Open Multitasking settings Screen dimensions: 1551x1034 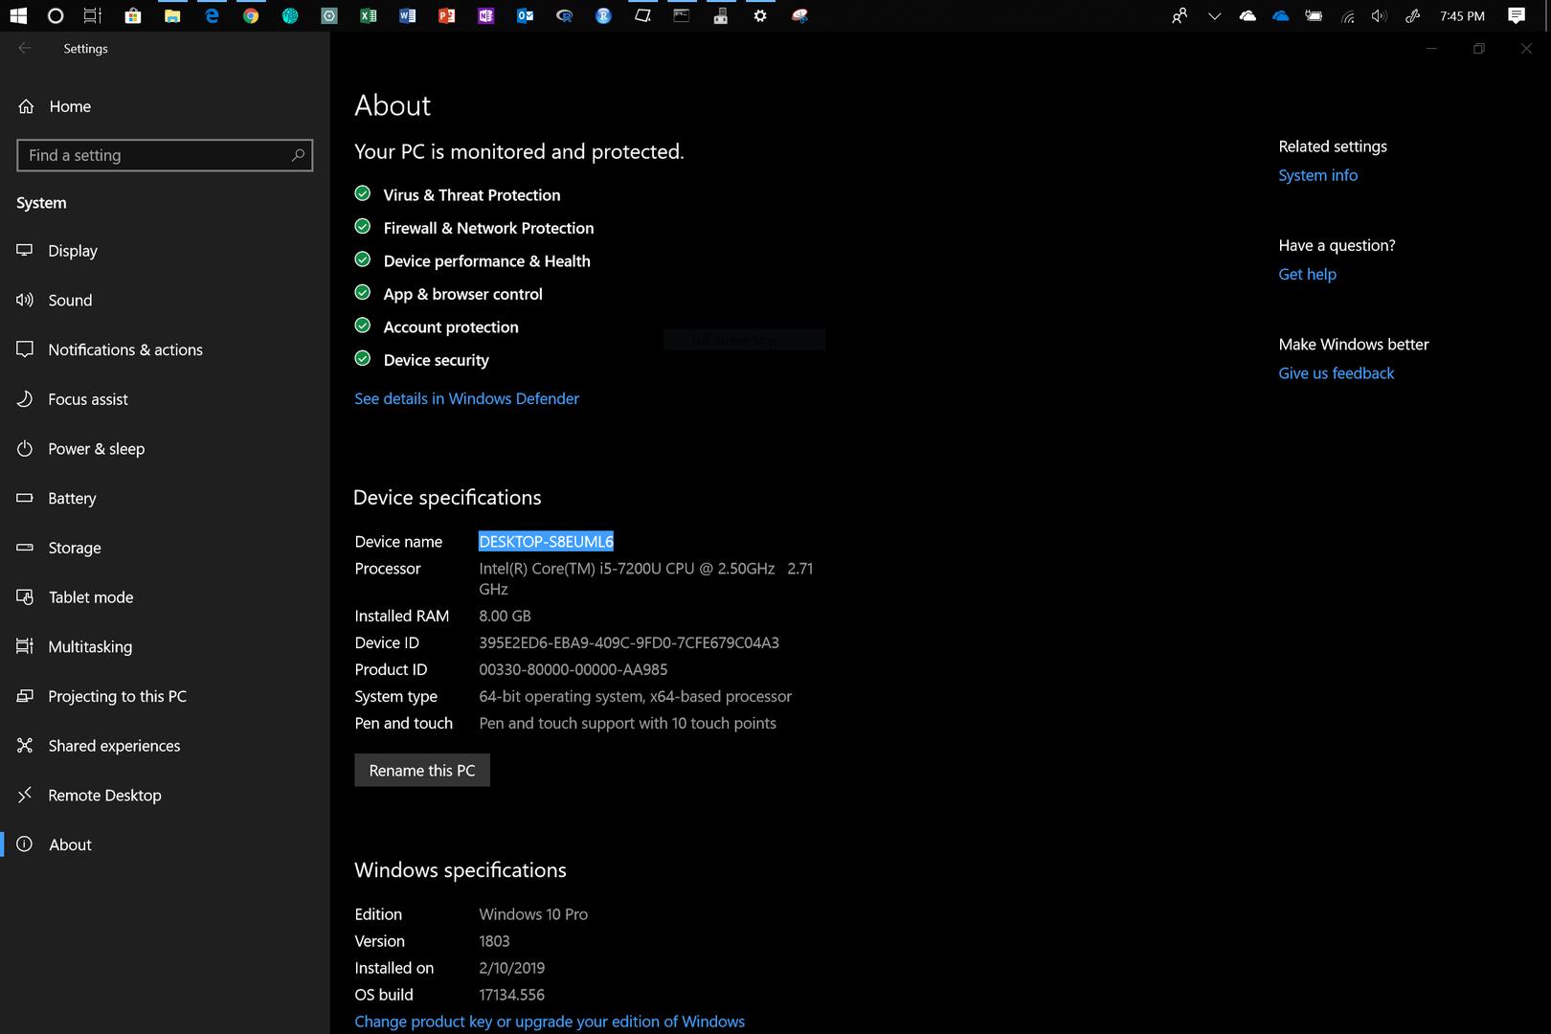pos(165,646)
